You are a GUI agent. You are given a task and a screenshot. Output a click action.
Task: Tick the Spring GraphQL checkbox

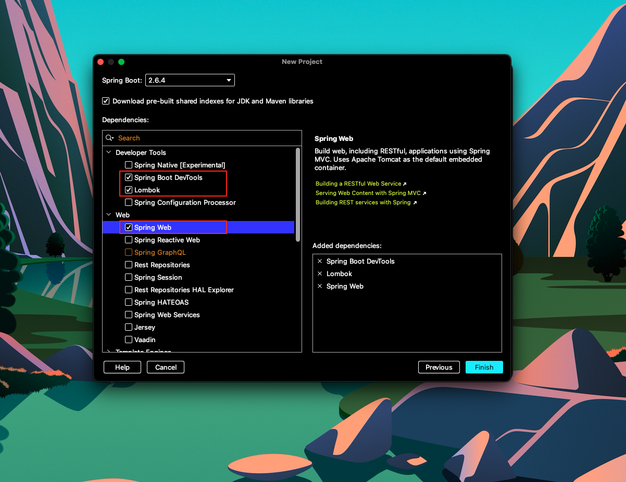[129, 252]
